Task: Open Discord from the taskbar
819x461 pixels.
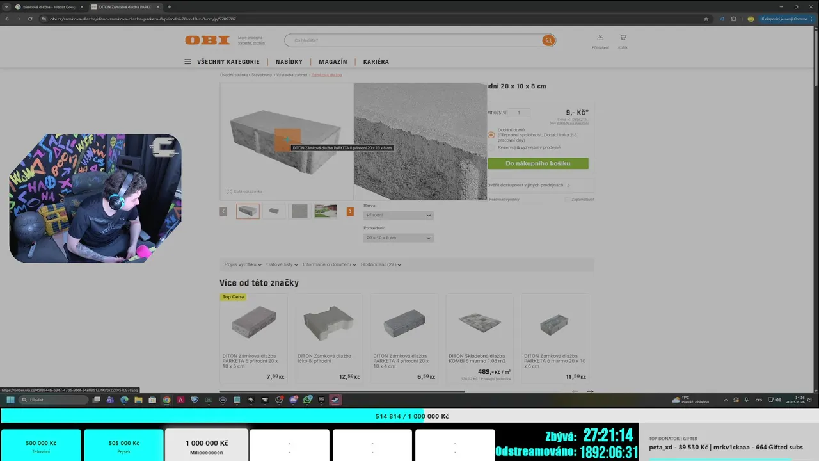Action: click(294, 400)
